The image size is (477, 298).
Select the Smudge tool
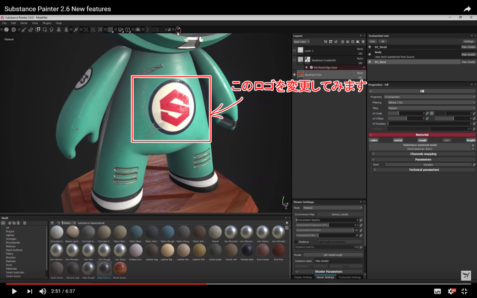(52, 29)
